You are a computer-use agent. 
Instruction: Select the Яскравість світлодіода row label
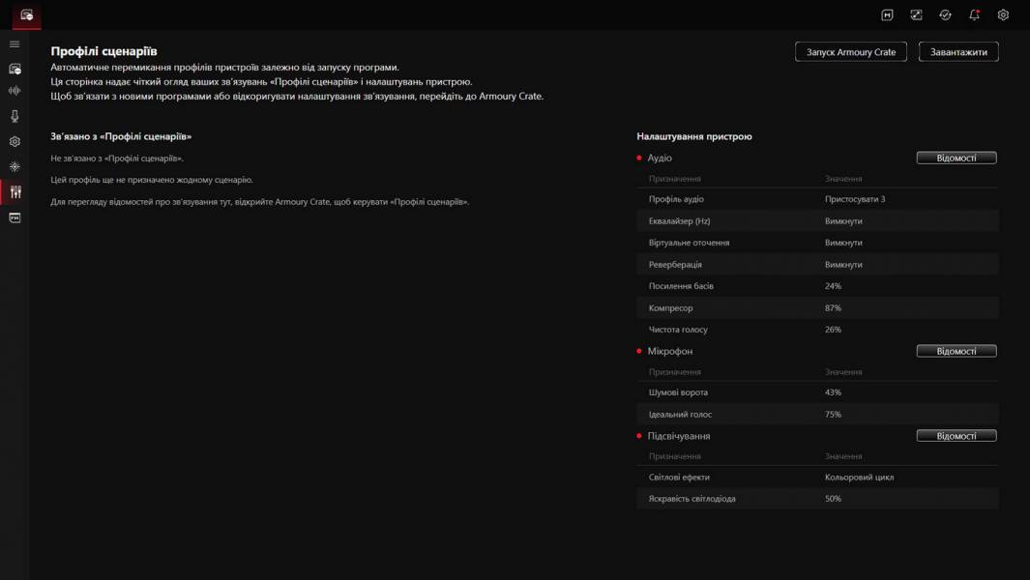point(692,499)
